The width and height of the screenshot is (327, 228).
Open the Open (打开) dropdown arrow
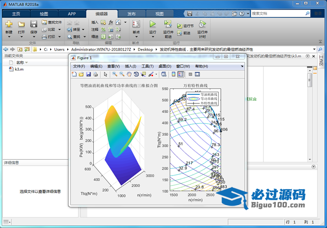(21, 37)
